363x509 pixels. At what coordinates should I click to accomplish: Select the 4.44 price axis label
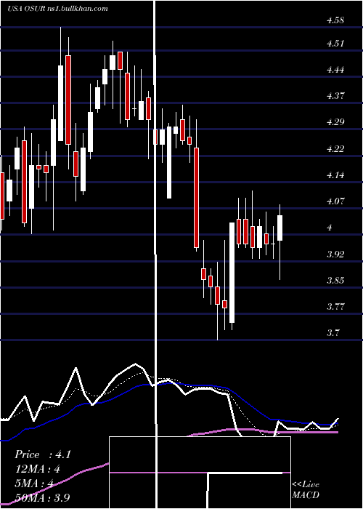pos(335,70)
